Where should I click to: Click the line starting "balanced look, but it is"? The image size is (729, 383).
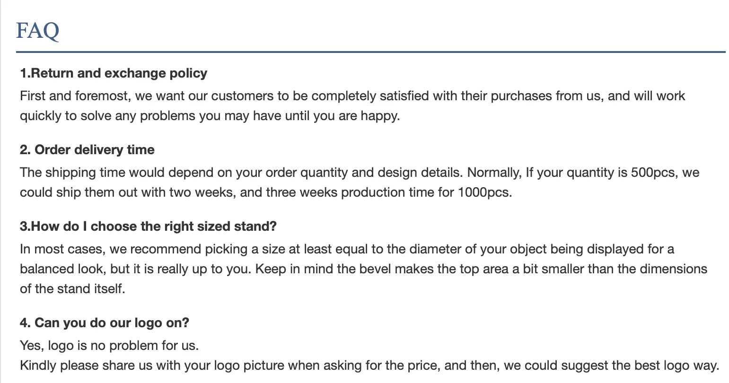[x=363, y=269]
